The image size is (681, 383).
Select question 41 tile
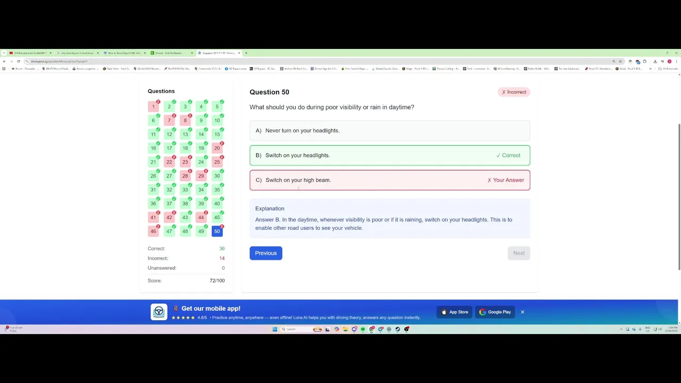pos(153,217)
